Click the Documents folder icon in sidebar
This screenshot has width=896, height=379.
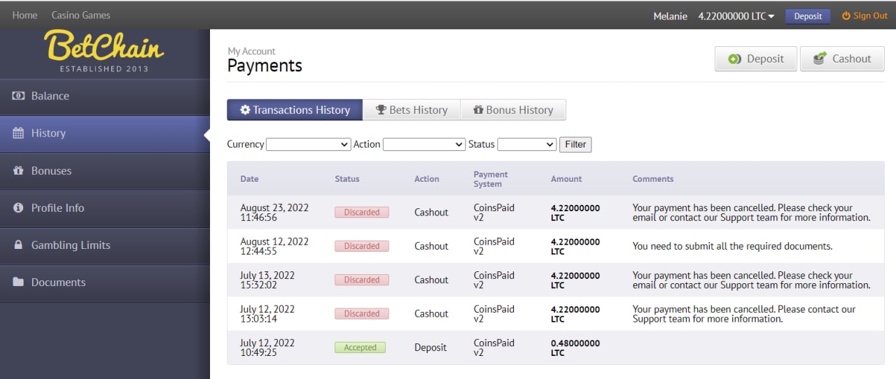(19, 283)
